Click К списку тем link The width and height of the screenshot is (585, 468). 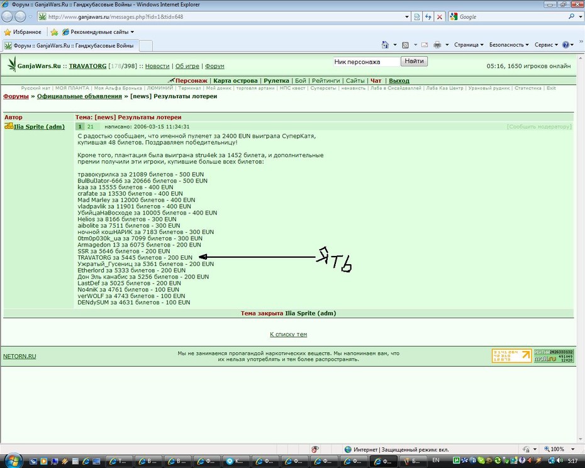tap(288, 335)
